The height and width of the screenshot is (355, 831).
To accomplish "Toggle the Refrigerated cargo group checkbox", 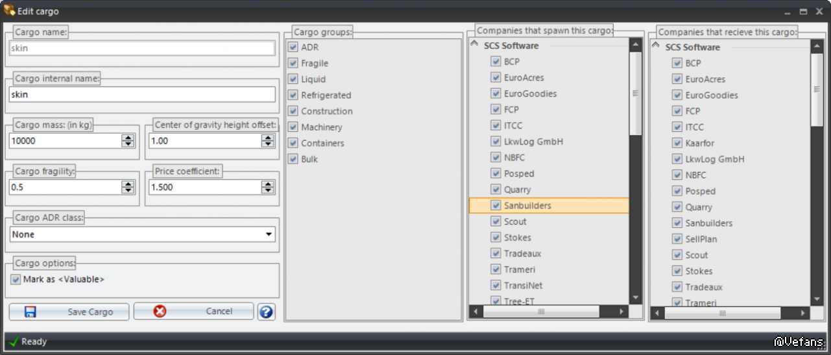I will (293, 95).
